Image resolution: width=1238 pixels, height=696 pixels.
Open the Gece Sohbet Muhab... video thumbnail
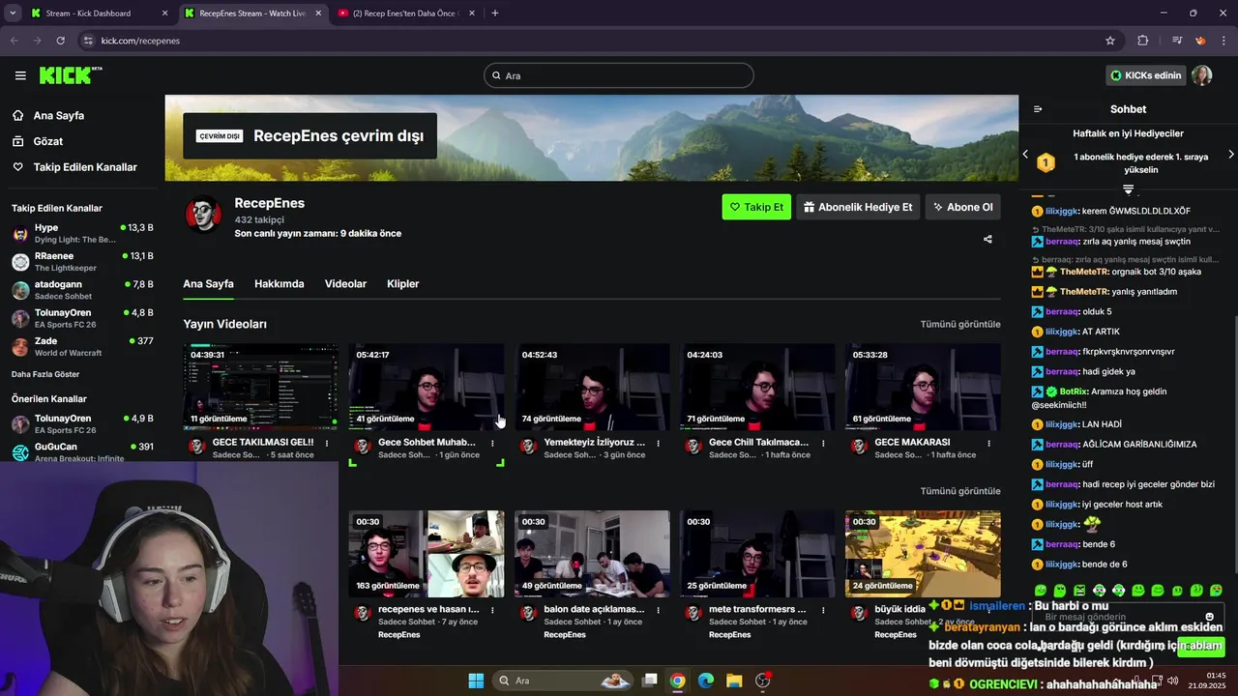(x=427, y=387)
